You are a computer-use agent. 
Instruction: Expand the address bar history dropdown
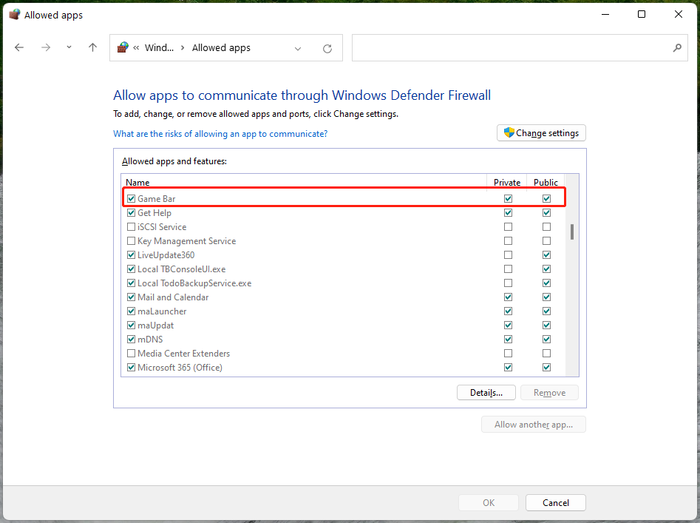tap(298, 48)
